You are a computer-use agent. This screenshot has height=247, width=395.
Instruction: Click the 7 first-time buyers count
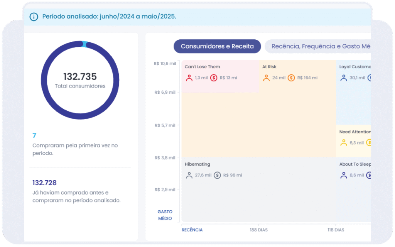coord(34,135)
